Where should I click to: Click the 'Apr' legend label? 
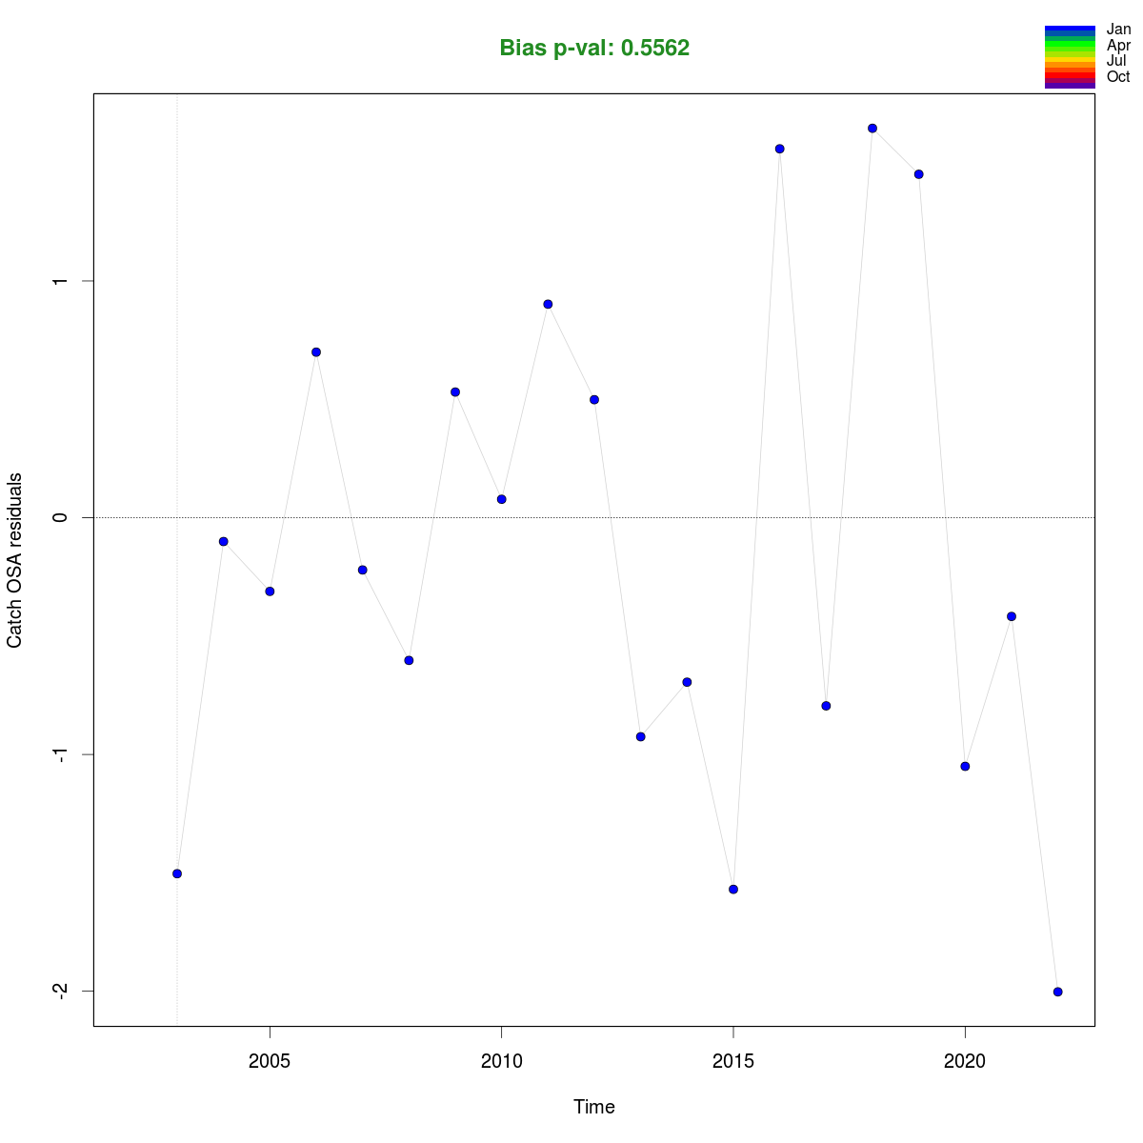click(1118, 45)
